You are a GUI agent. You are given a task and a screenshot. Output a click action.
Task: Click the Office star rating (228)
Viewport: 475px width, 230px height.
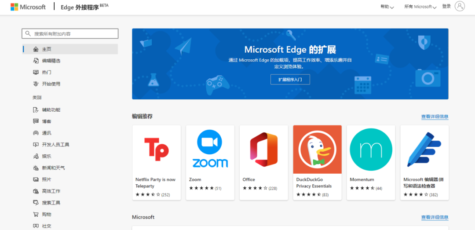coord(260,188)
